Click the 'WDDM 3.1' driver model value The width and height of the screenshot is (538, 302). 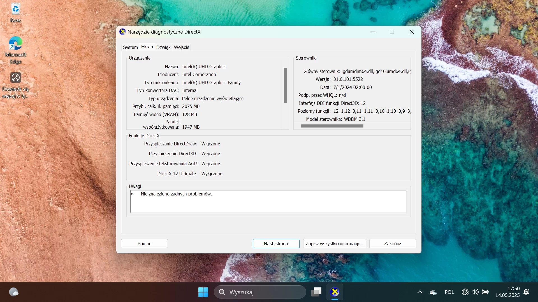(x=354, y=119)
